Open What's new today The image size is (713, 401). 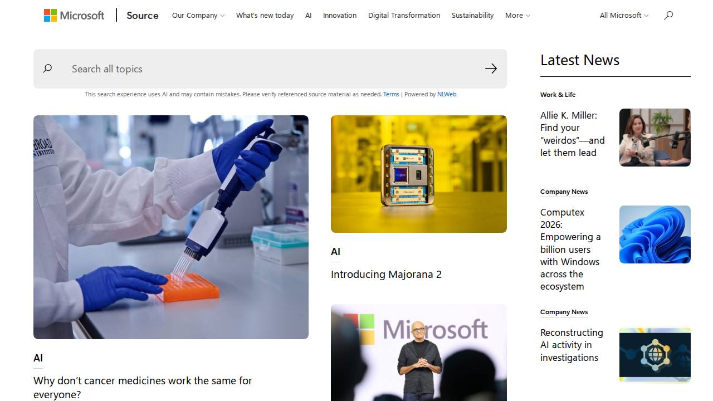coord(265,16)
